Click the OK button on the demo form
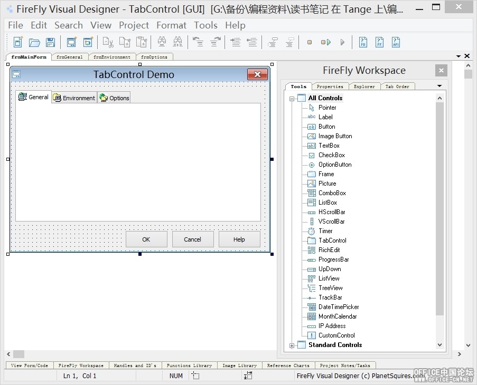 146,239
